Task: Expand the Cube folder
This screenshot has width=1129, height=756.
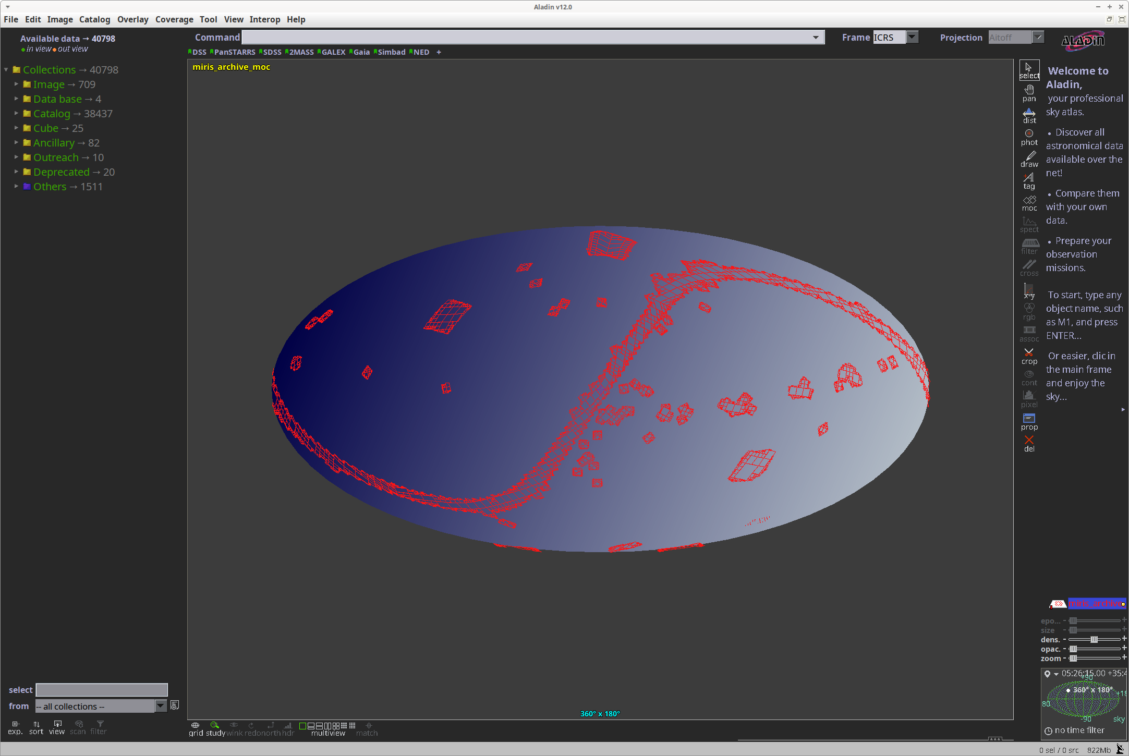Action: (x=16, y=128)
